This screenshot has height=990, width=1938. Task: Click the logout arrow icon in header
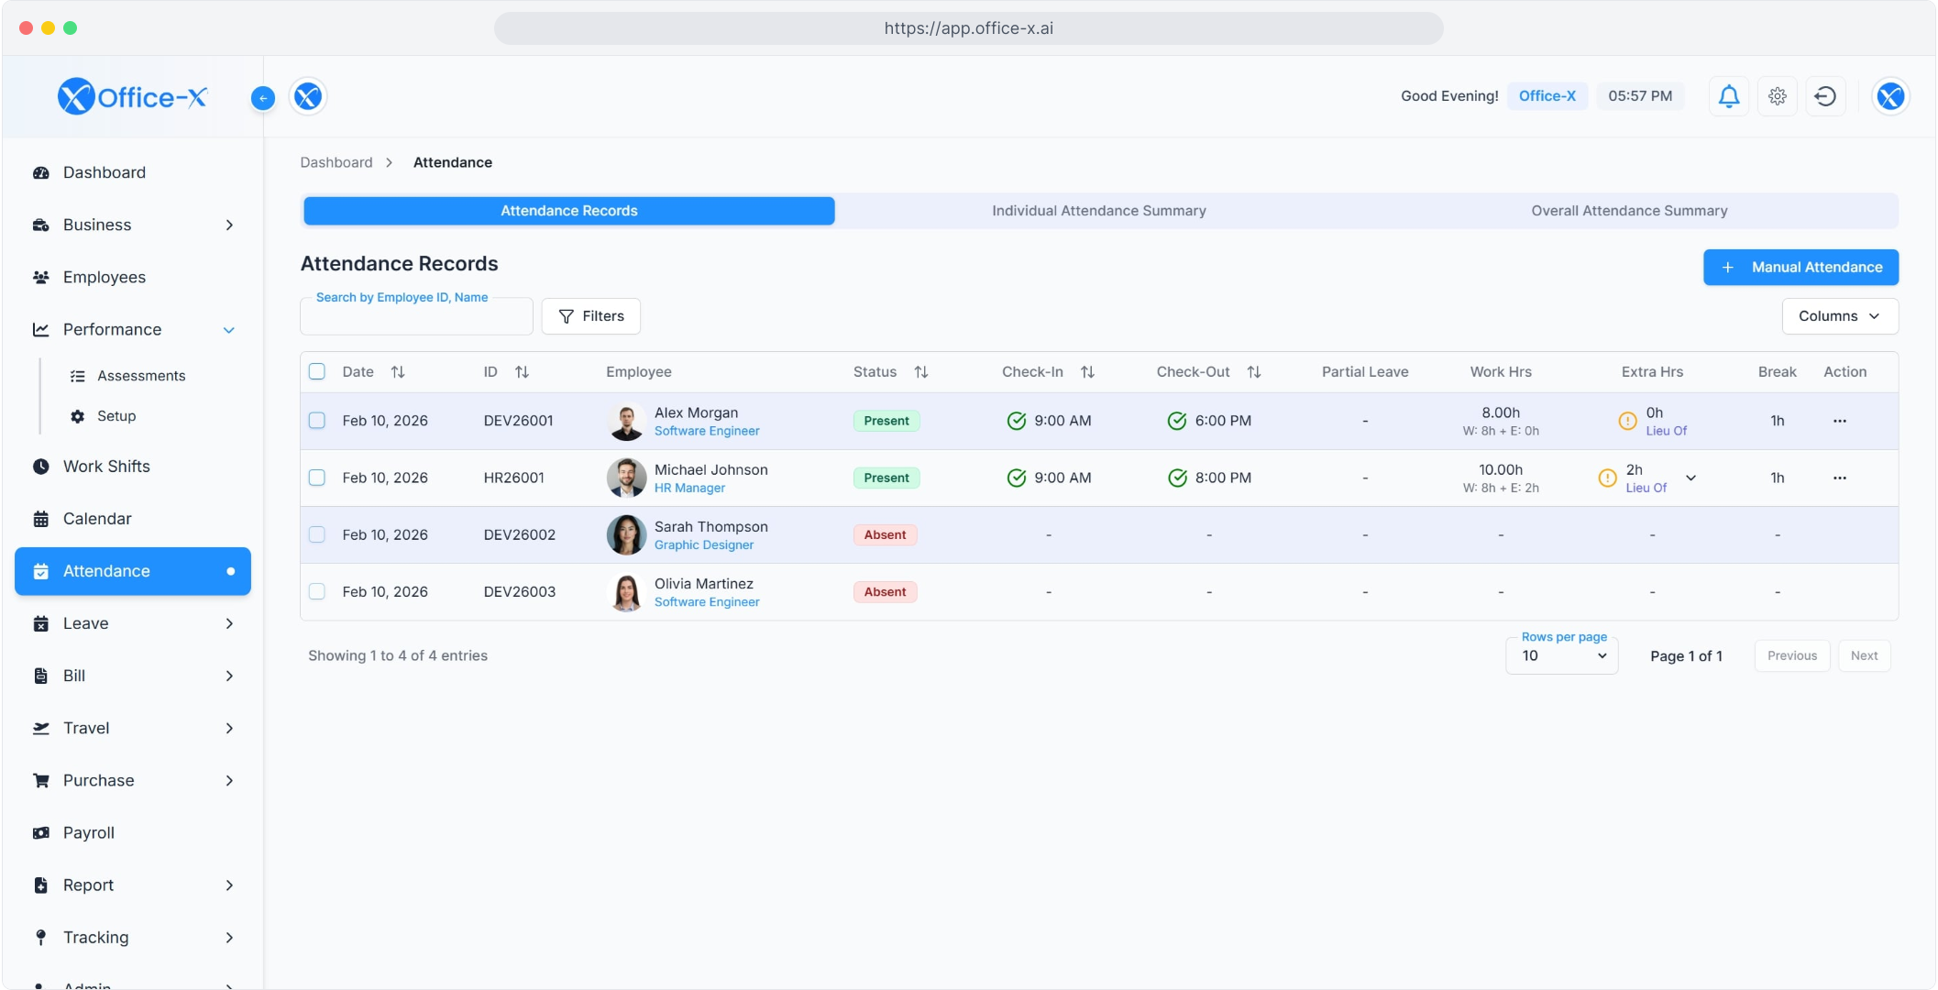click(x=1825, y=96)
